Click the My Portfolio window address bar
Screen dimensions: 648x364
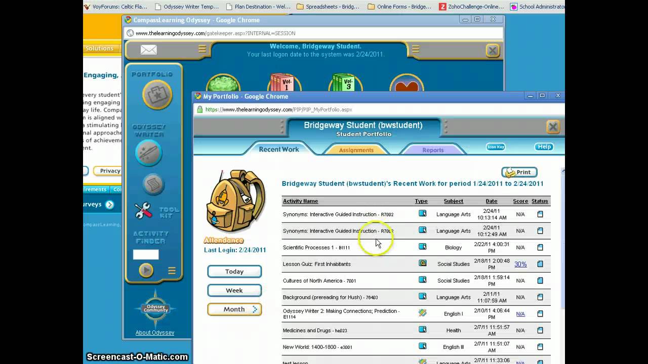pos(379,109)
